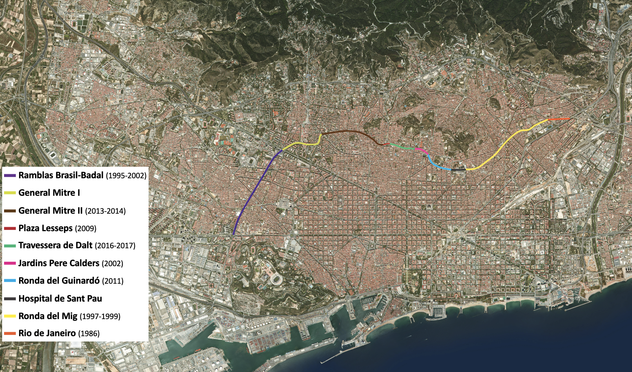
Task: Select the Travessera de Dalt legend label
Action: tap(77, 245)
